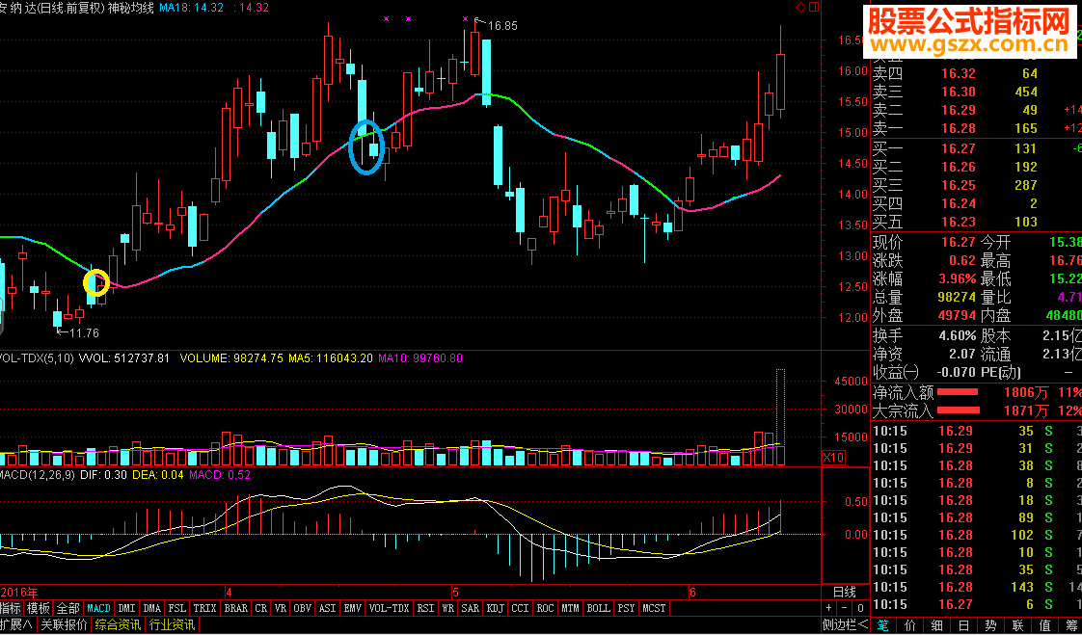The height and width of the screenshot is (635, 1082).
Task: Click the plus zoom button under the chart
Action: coord(829,608)
